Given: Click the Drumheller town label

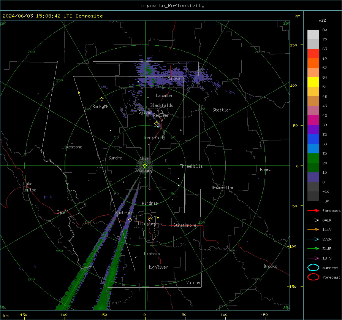Looking at the screenshot, I should coord(223,188).
